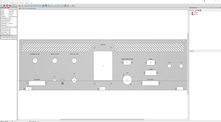Close the Elementeigenschaften panel
Viewport: 221px width, 122px height.
point(16,8)
